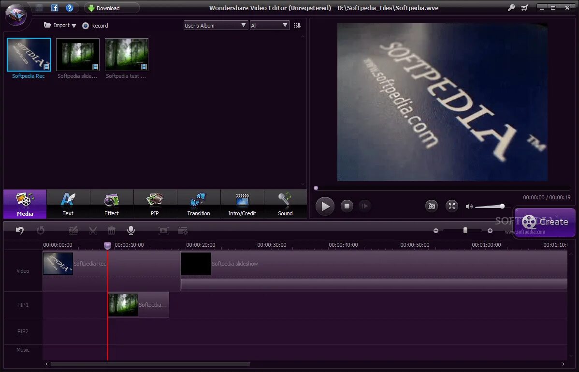Switch to the Sound tab
This screenshot has height=372, width=579.
pyautogui.click(x=286, y=204)
